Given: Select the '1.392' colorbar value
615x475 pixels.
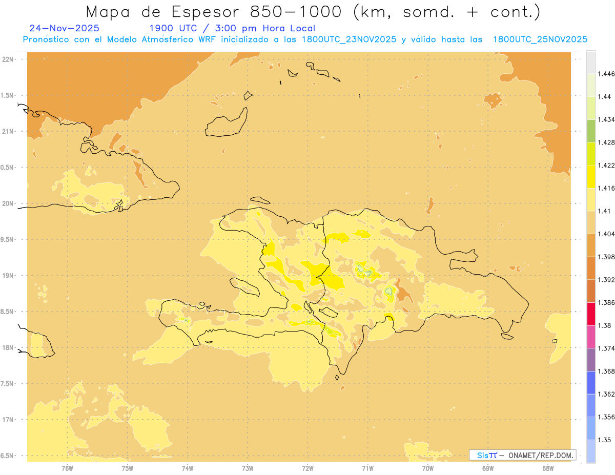Looking at the screenshot, I should pos(607,280).
